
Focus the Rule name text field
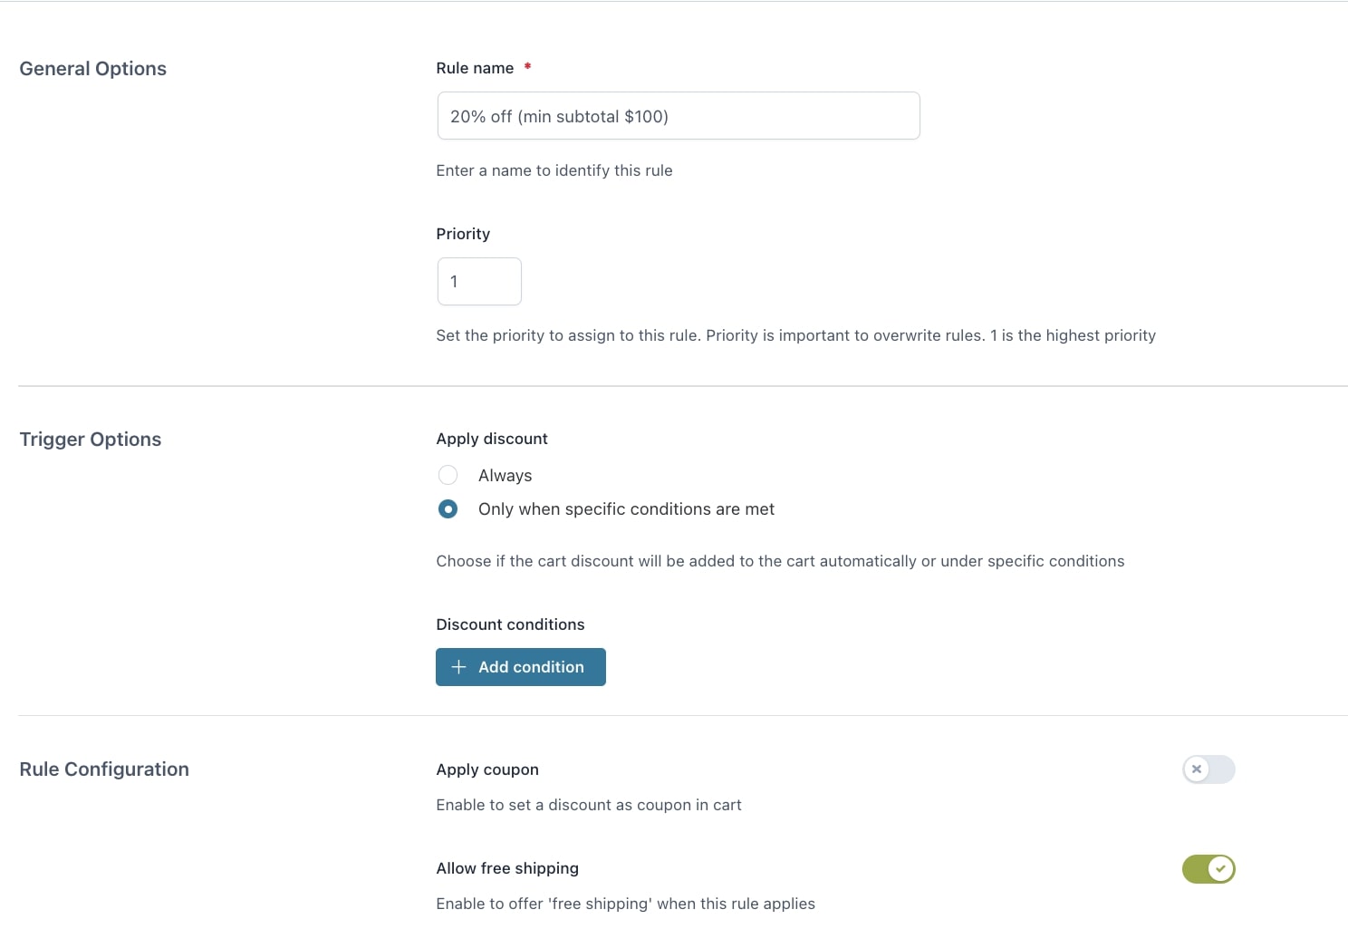[x=679, y=116]
